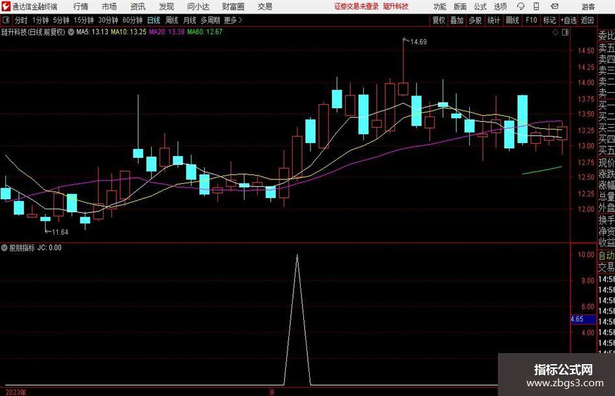This screenshot has width=615, height=396.
Task: Click the 返回 back button
Action: click(x=587, y=20)
